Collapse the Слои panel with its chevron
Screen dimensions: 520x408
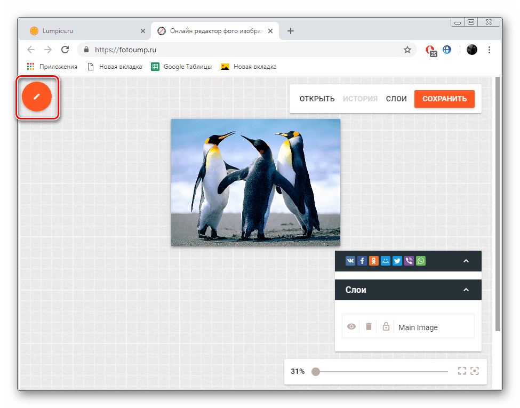466,290
